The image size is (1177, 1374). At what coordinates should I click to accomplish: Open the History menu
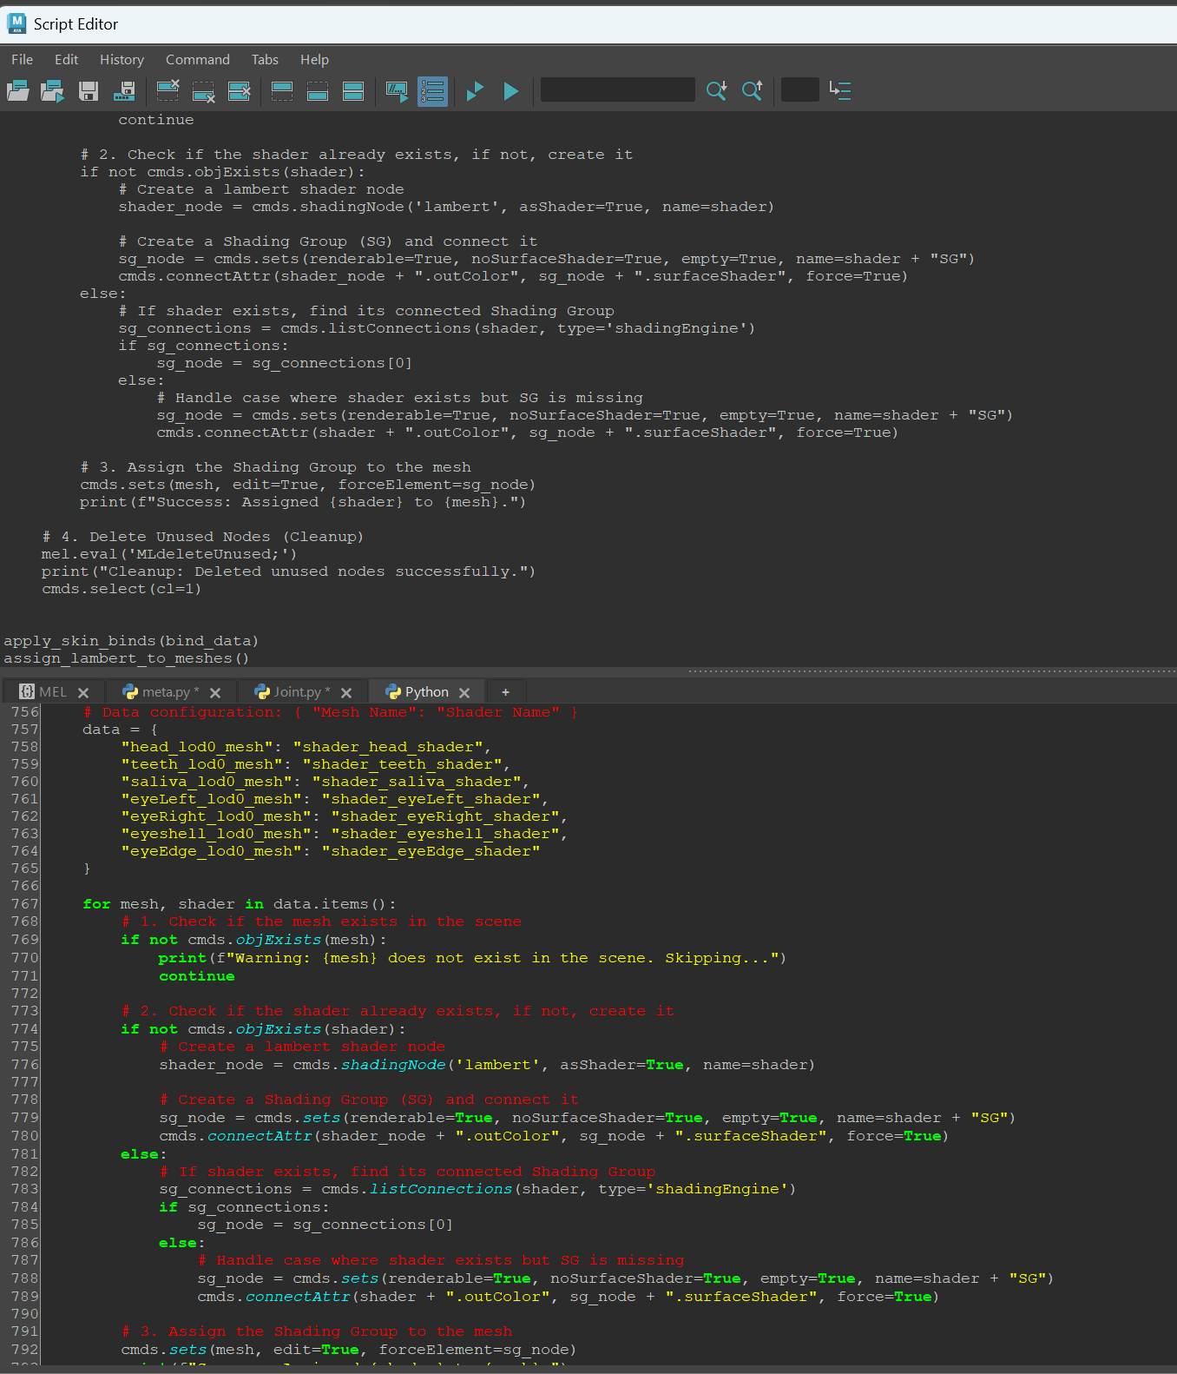pyautogui.click(x=122, y=60)
